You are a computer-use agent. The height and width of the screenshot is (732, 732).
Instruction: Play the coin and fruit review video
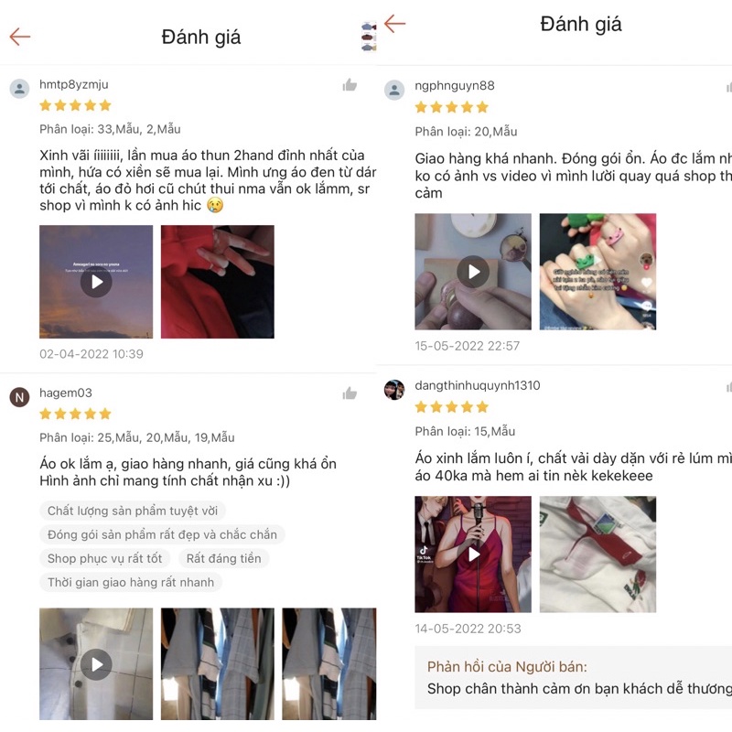point(473,272)
